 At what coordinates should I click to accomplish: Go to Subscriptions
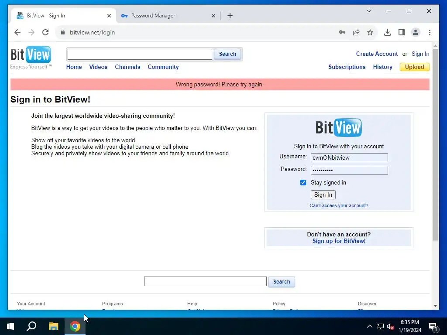347,67
